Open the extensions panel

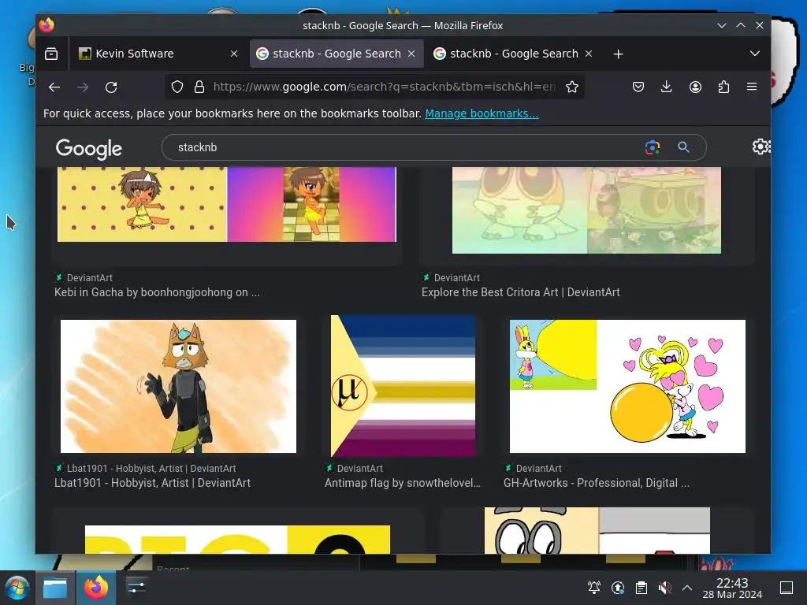coord(723,87)
